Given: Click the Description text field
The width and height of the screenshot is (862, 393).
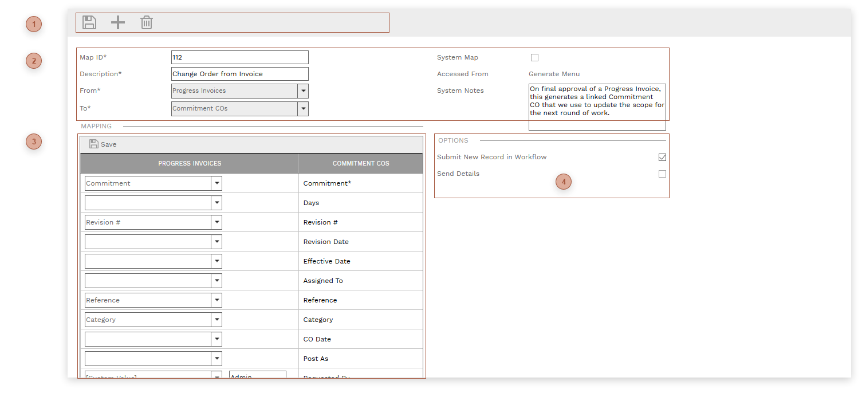Looking at the screenshot, I should tap(239, 74).
